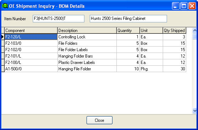Click the Description column header
Viewport: 198px width, 130px height.
point(87,31)
